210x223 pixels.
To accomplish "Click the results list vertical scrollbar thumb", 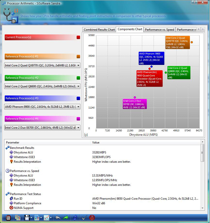I will [x=202, y=153].
